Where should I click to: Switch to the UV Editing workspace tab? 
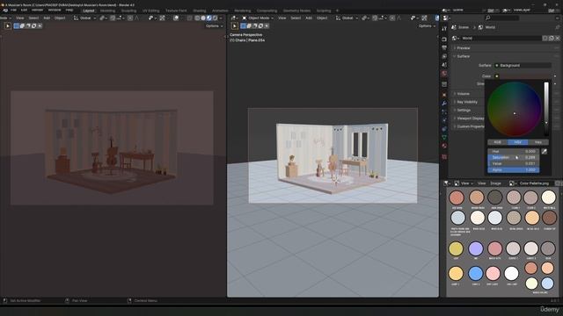150,11
